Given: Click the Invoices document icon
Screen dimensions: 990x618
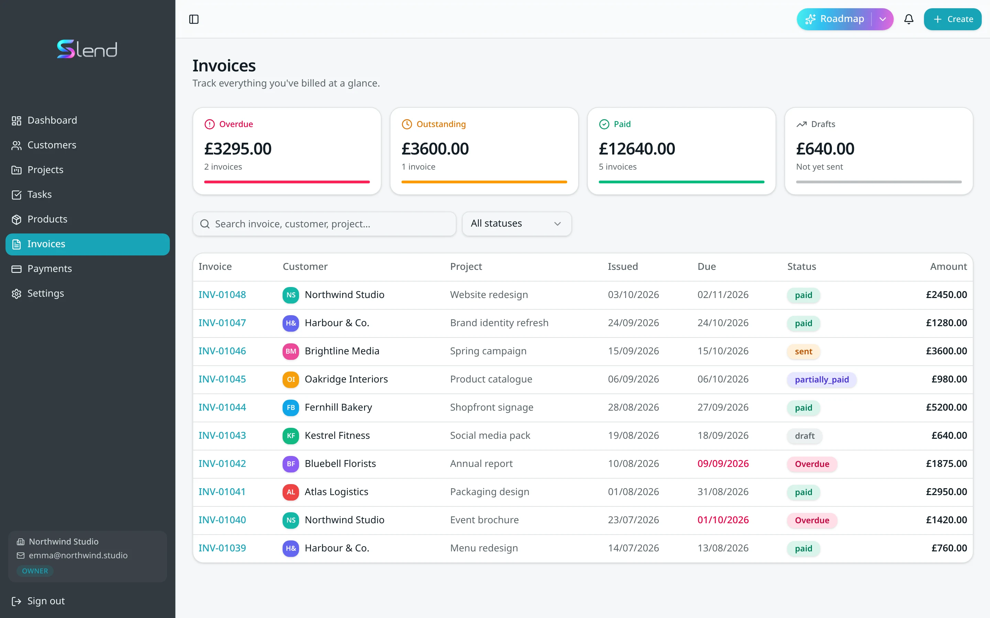Looking at the screenshot, I should point(16,244).
